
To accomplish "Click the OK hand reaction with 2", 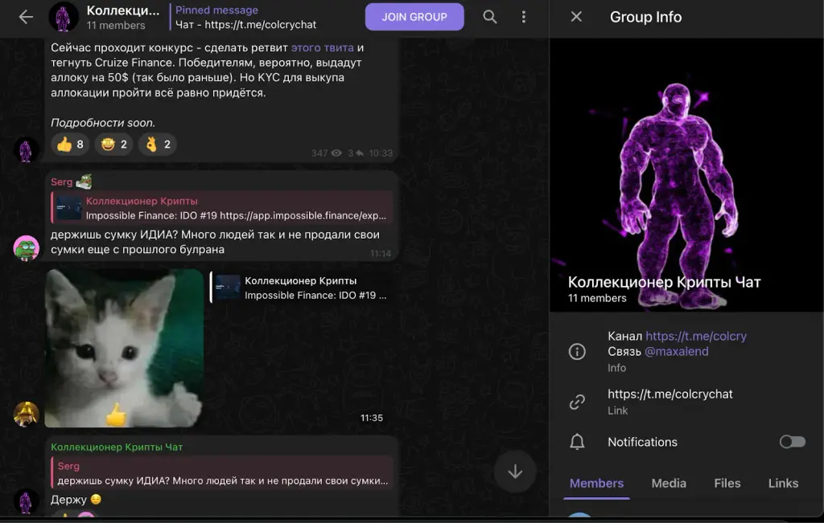I will [x=158, y=145].
